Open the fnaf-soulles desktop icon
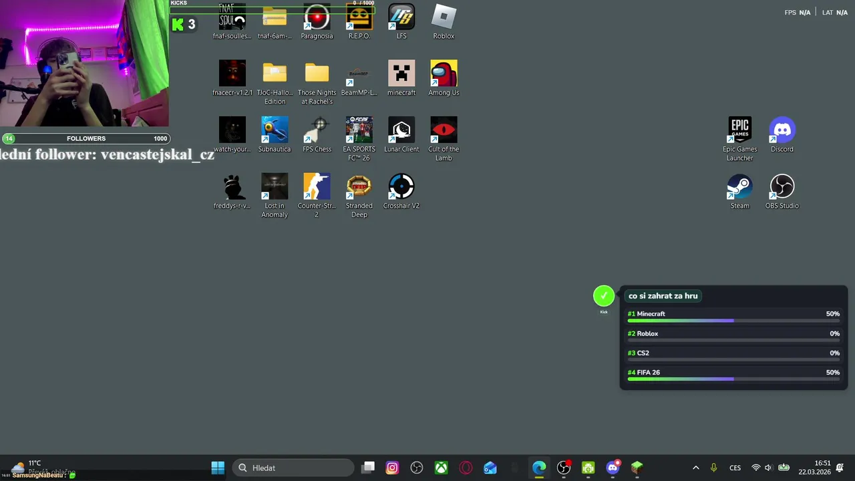 [x=232, y=22]
